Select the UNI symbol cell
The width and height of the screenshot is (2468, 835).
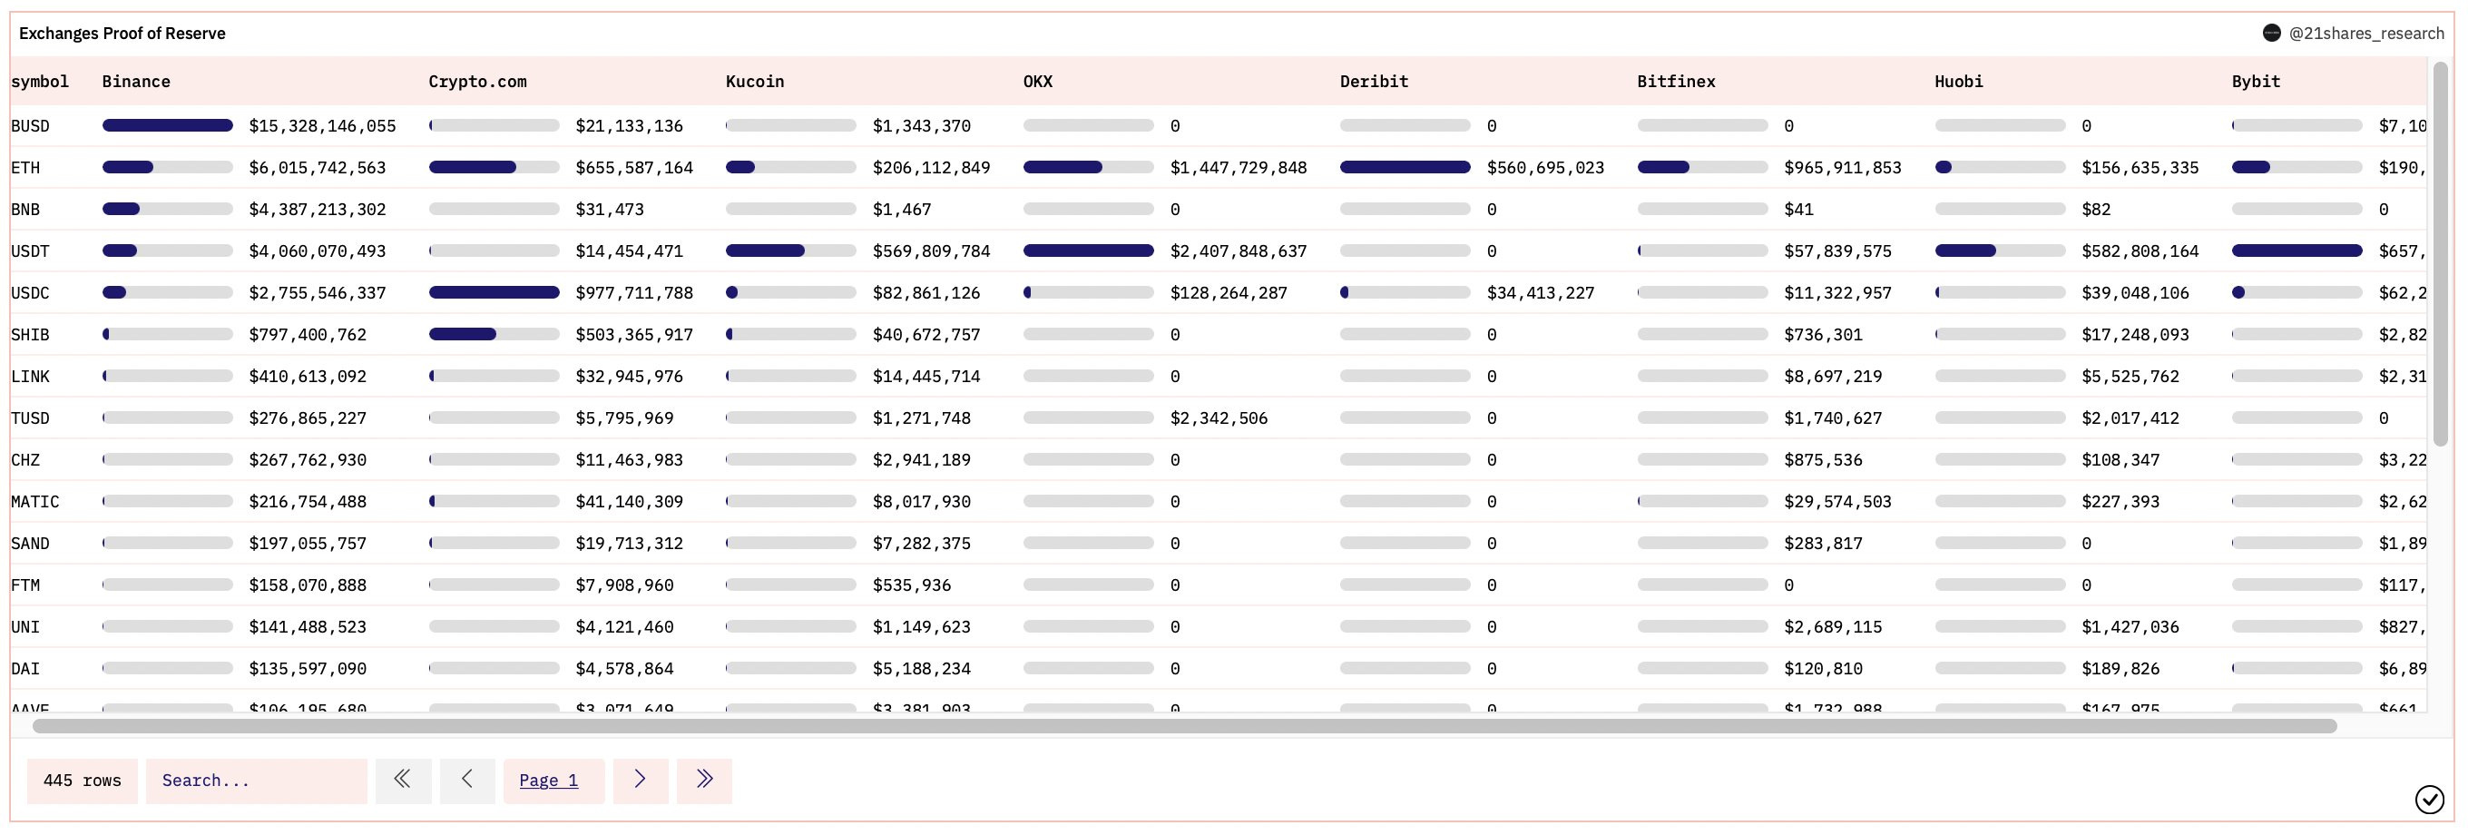pos(26,627)
